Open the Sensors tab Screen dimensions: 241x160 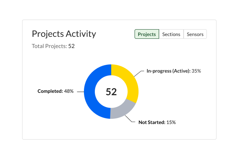pos(195,34)
